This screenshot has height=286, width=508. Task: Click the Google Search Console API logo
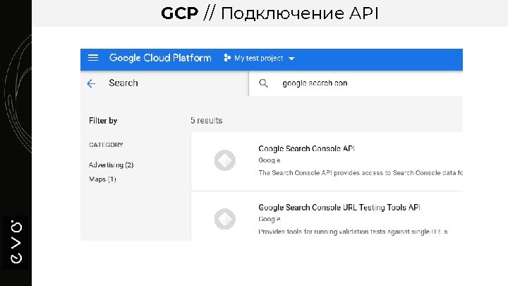click(224, 161)
